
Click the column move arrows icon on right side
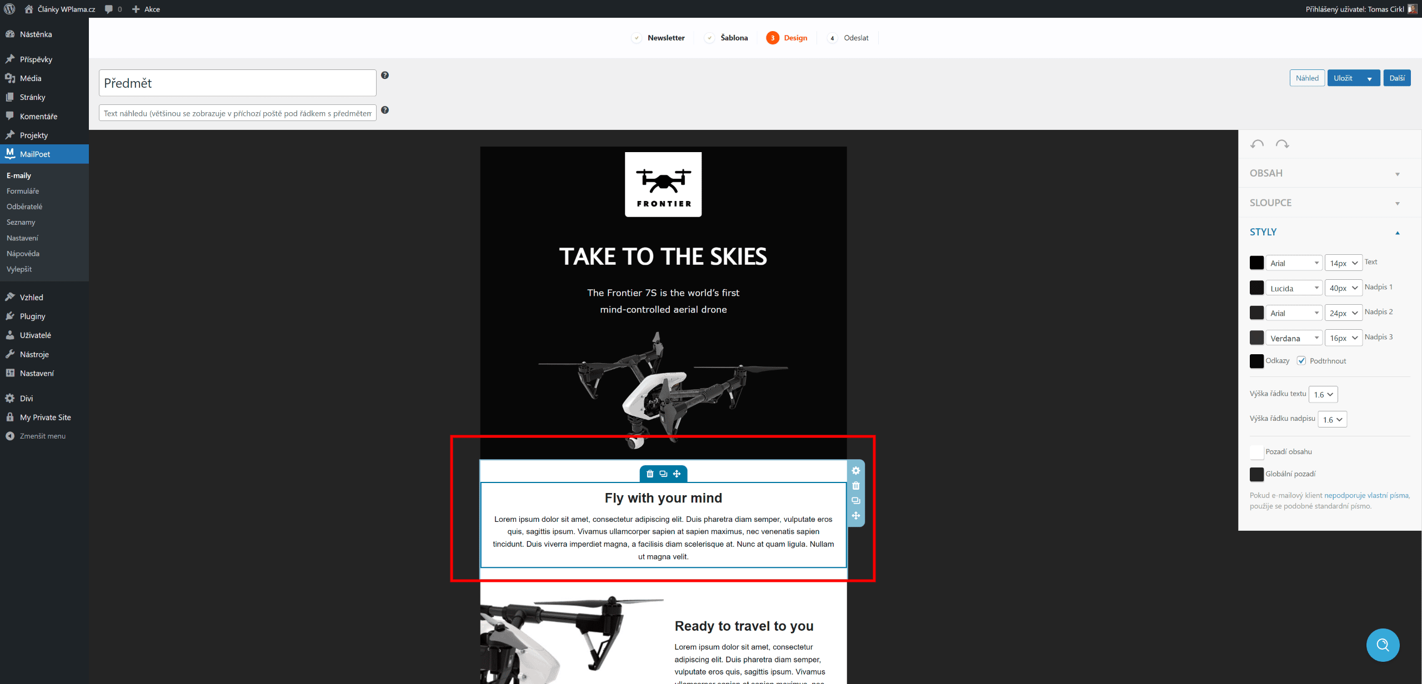point(856,516)
